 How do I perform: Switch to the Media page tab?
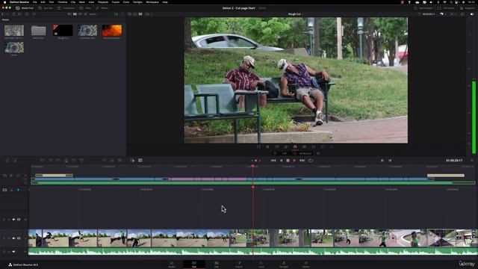[x=172, y=264]
